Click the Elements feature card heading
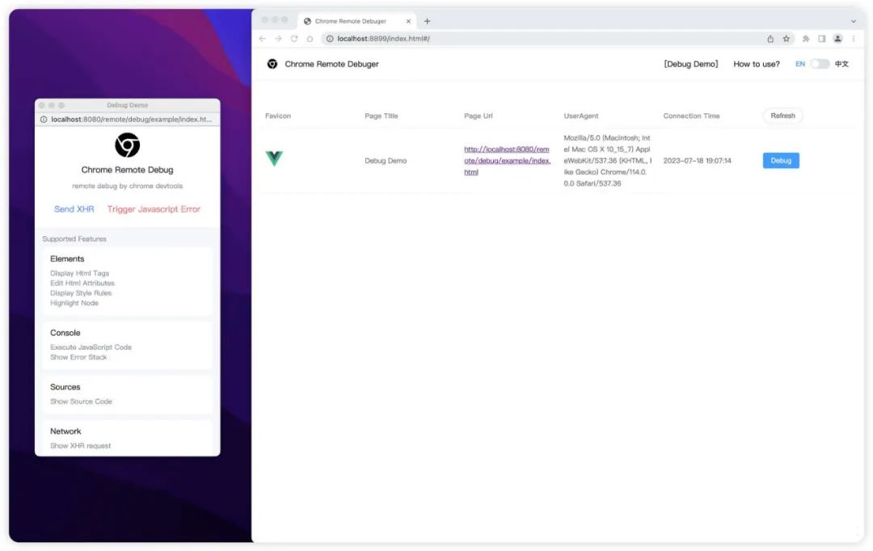This screenshot has width=873, height=551. (67, 259)
